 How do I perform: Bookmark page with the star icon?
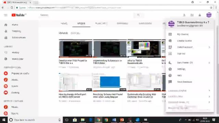(x=211, y=8)
